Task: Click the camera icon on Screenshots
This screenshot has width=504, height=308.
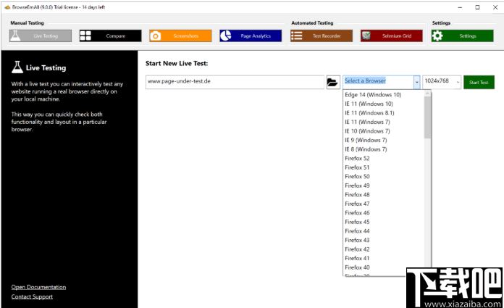Action: (156, 36)
